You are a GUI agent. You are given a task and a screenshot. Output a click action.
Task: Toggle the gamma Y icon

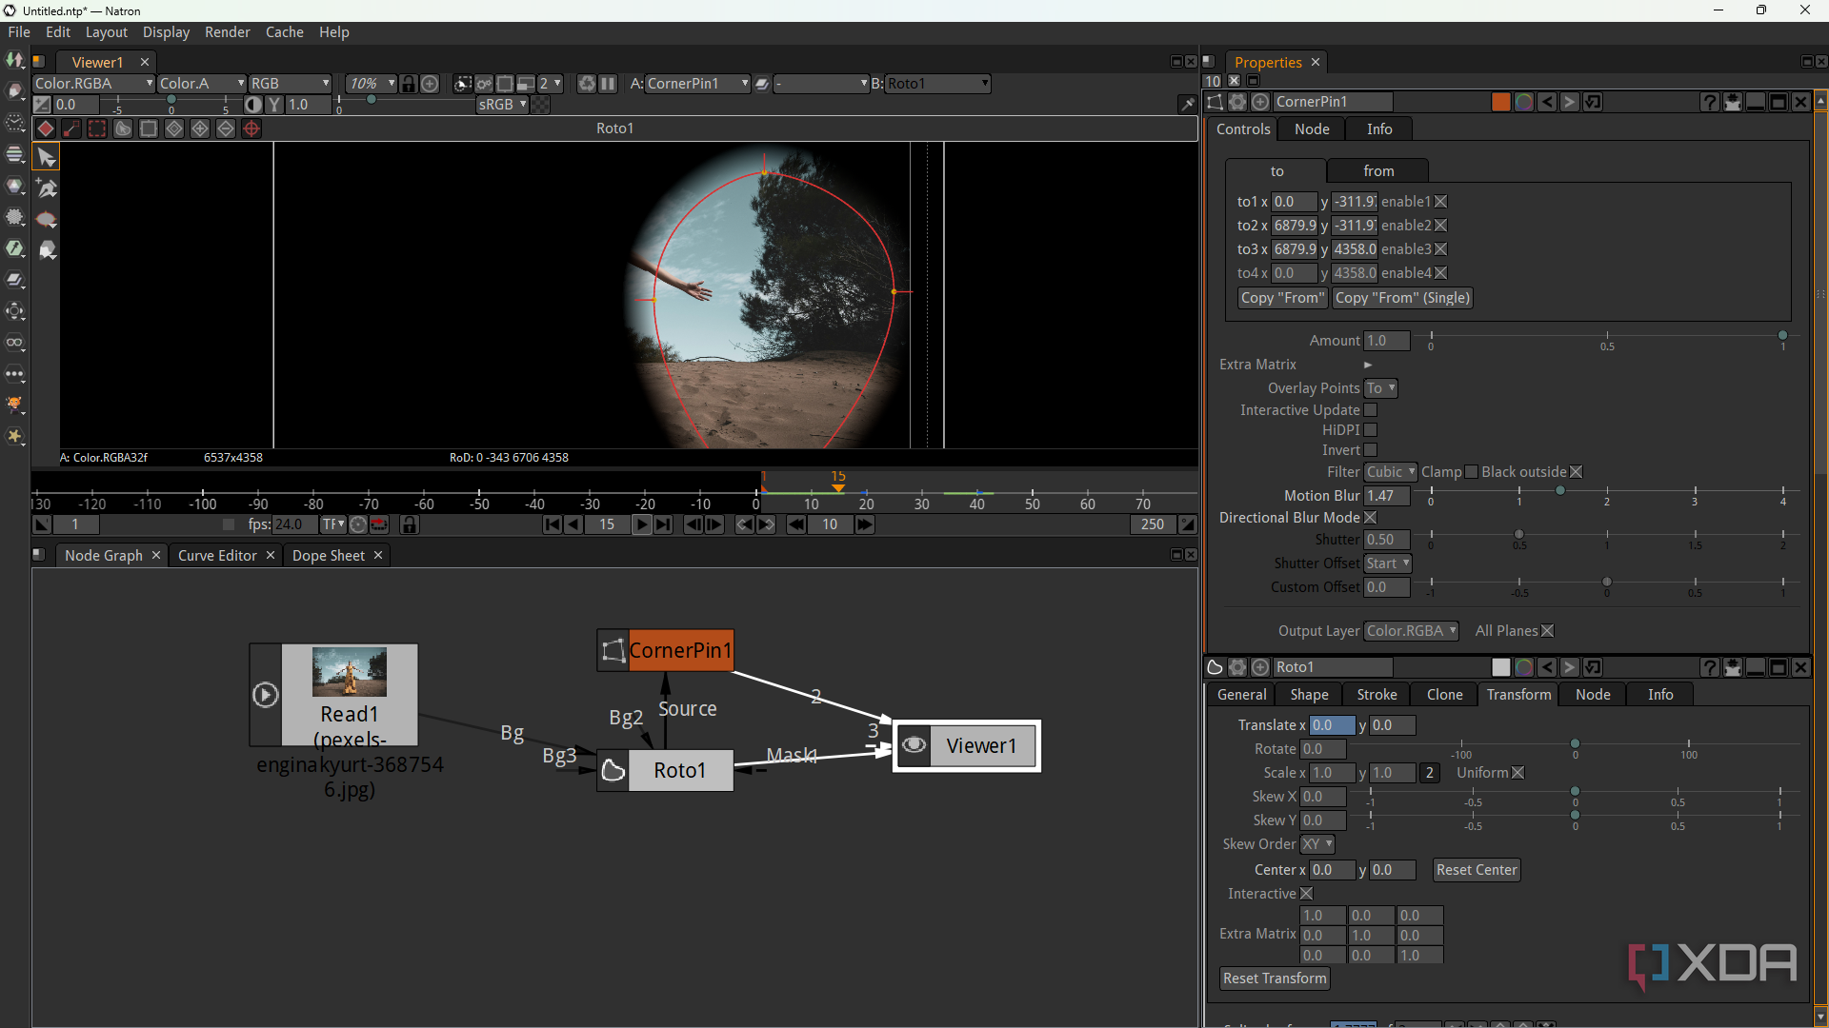pyautogui.click(x=274, y=105)
